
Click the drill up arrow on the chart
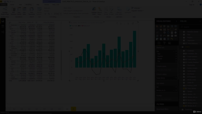pyautogui.click(x=117, y=23)
